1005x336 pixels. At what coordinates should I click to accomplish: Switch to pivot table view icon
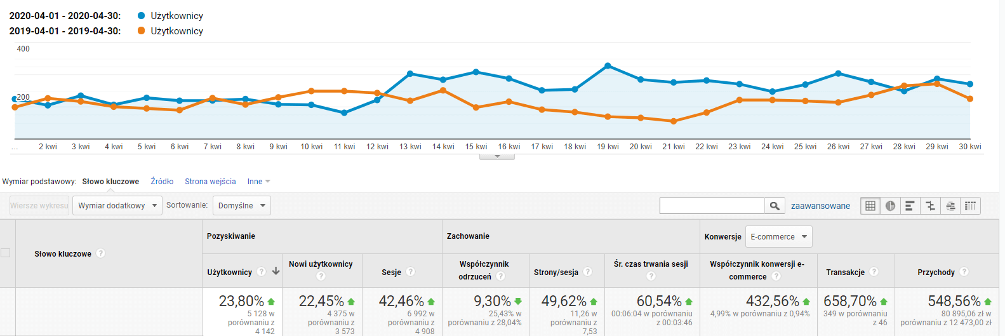pyautogui.click(x=970, y=206)
